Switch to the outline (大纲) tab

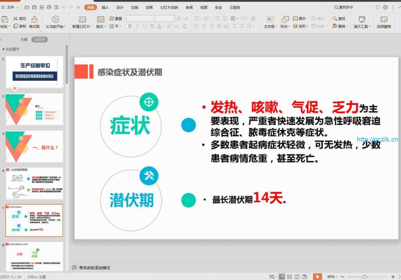pos(24,39)
